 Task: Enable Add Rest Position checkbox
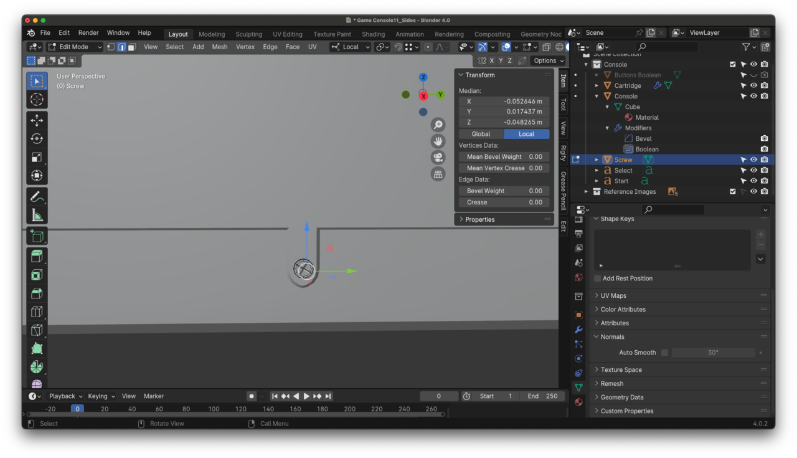pos(598,279)
